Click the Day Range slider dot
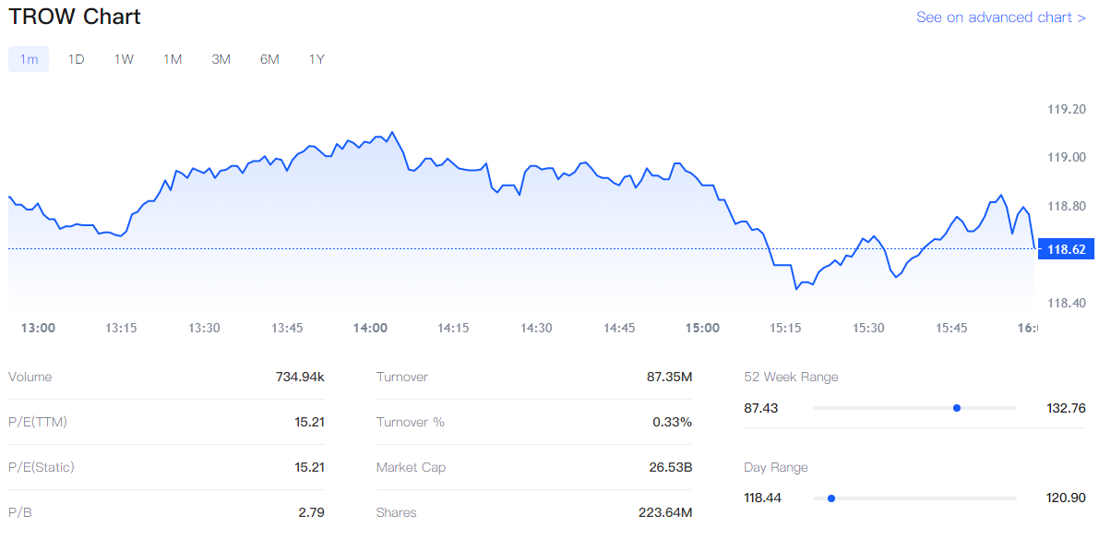Screen dimensions: 1099x540 pos(831,498)
